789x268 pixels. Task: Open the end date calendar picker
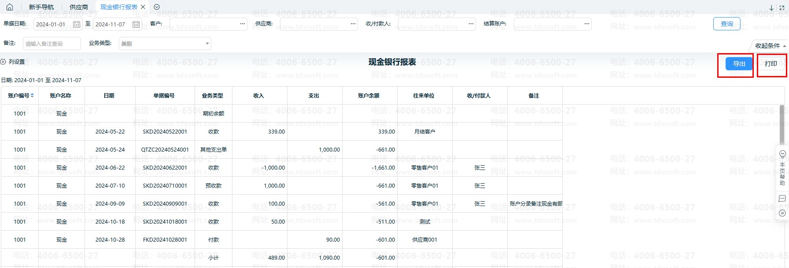[136, 24]
